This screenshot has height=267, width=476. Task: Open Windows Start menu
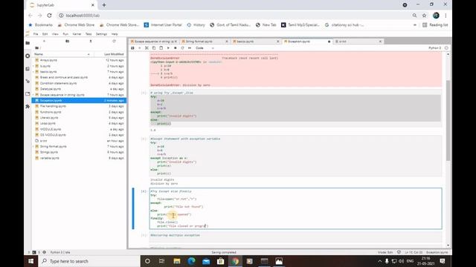click(31, 261)
